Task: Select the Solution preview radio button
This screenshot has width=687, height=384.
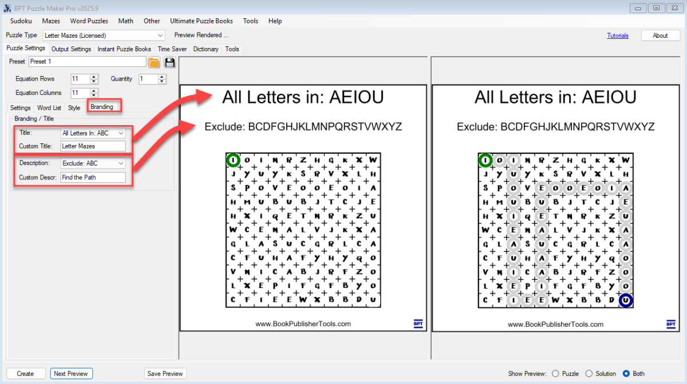Action: click(589, 374)
